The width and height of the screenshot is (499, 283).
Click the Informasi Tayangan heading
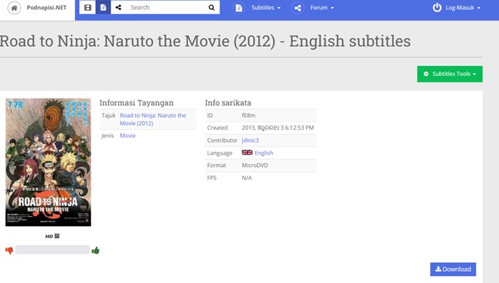click(x=137, y=103)
